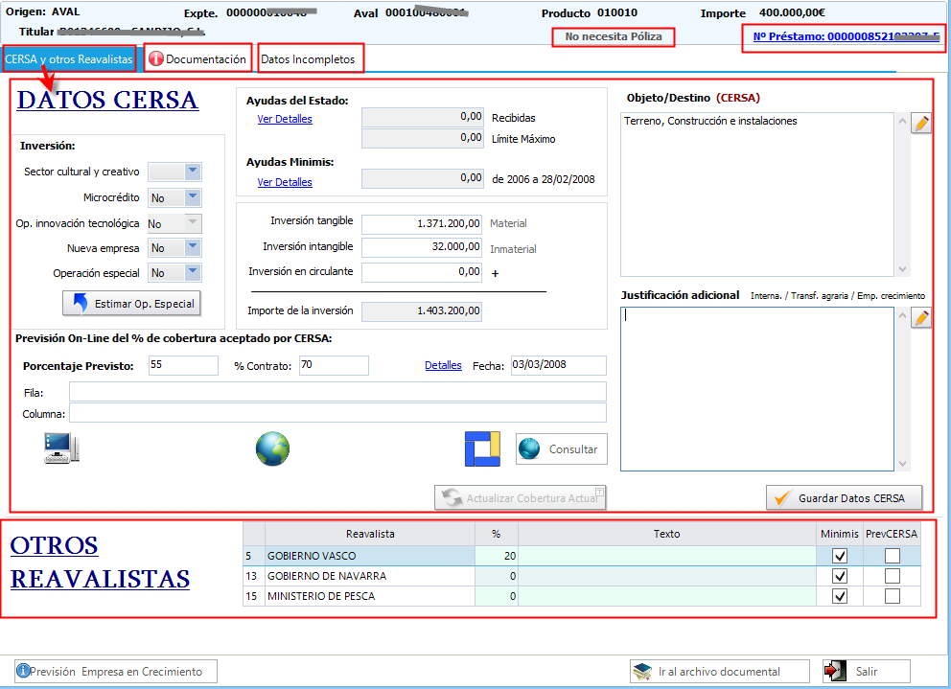Open Ver Detalles link under Ayudas del Estado
This screenshot has height=689, width=951.
285,119
